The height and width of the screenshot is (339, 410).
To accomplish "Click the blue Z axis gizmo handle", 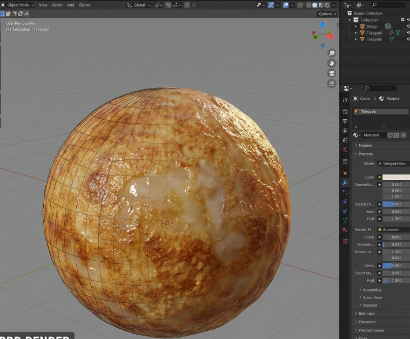I will tap(322, 25).
